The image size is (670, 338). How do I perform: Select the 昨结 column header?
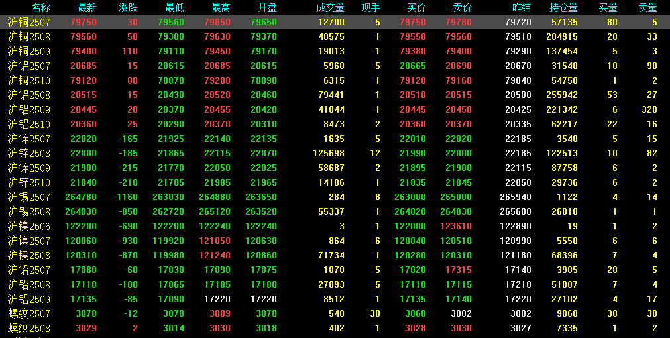[522, 7]
